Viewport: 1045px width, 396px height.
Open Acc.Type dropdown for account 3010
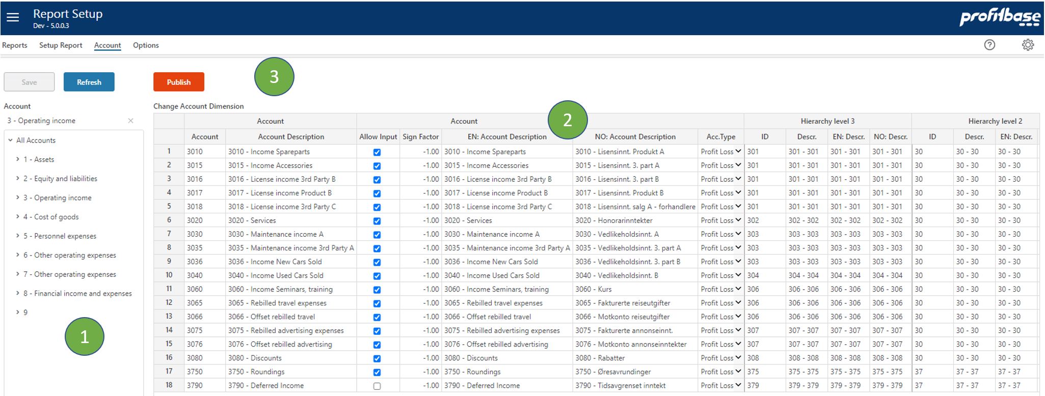[x=721, y=152]
